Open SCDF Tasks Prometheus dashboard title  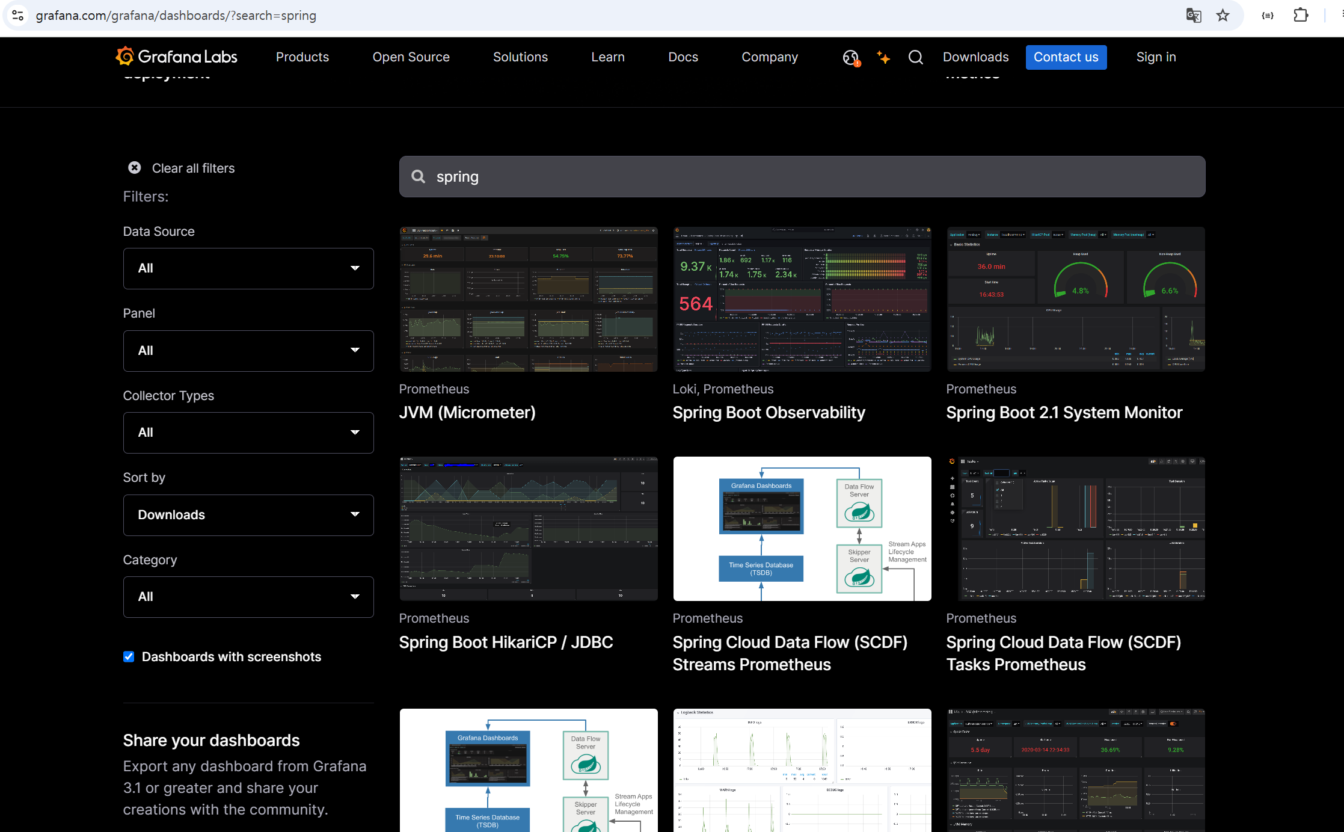[1064, 653]
